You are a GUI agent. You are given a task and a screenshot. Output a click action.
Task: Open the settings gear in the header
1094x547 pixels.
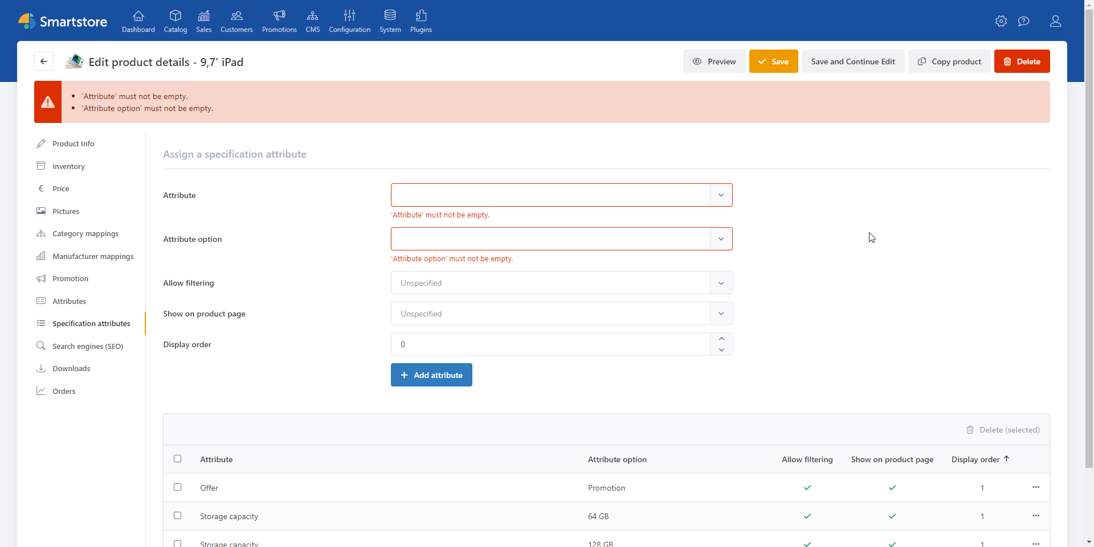(x=1001, y=21)
